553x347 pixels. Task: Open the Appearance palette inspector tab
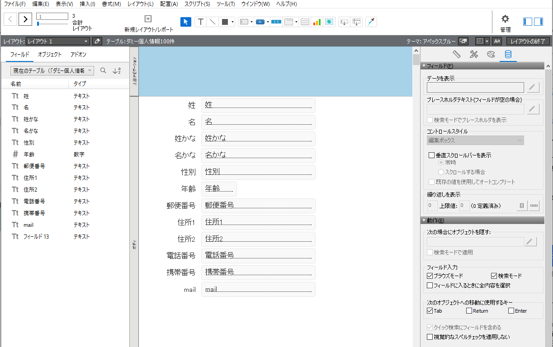pyautogui.click(x=491, y=54)
